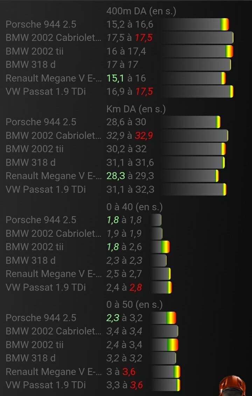
Task: Tap BMW 318 d in 0 à 50 section
Action: tap(30, 358)
